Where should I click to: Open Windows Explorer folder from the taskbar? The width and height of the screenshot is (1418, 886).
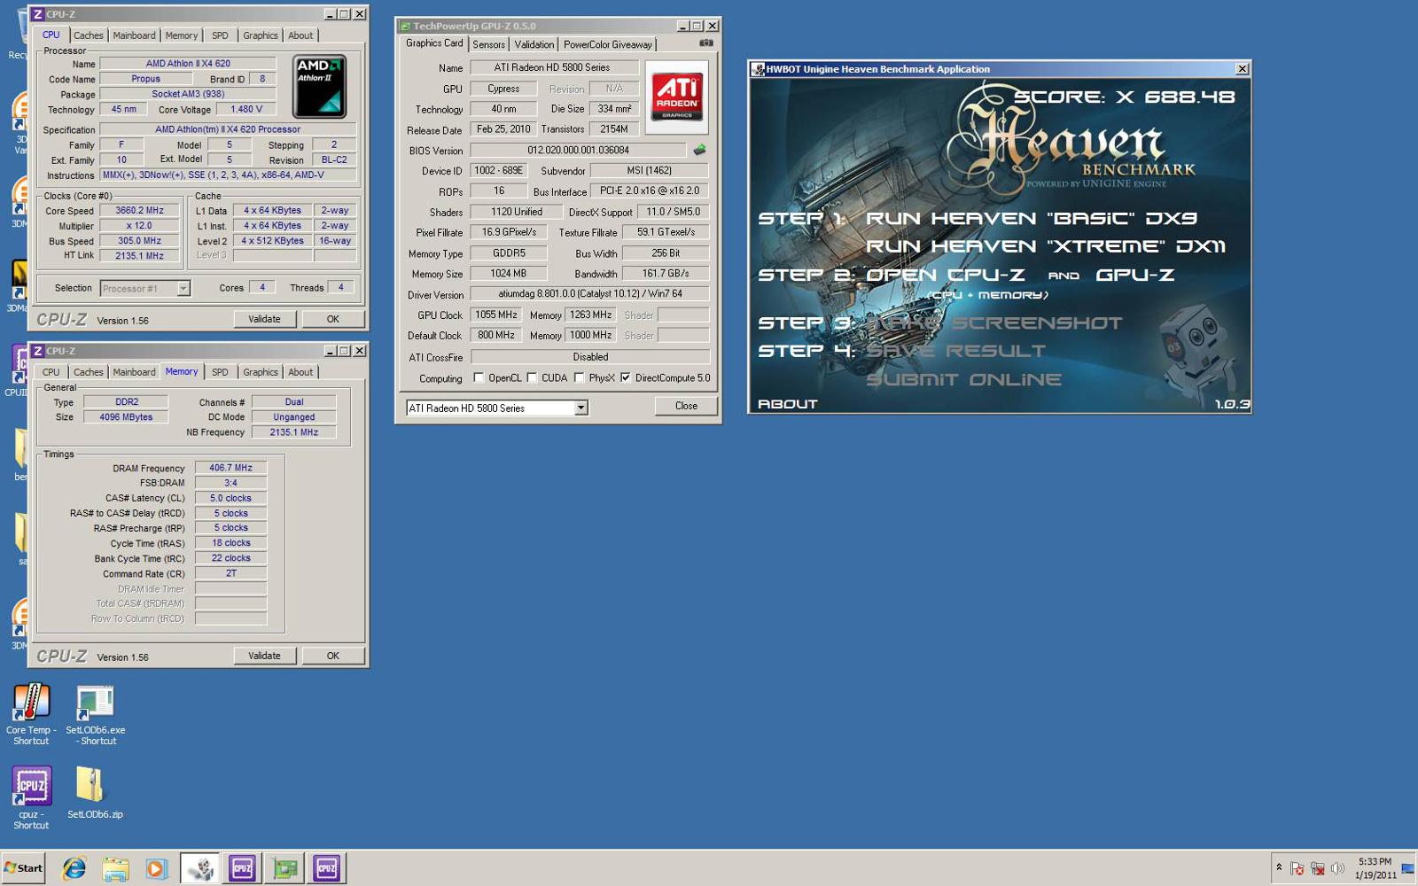point(115,868)
